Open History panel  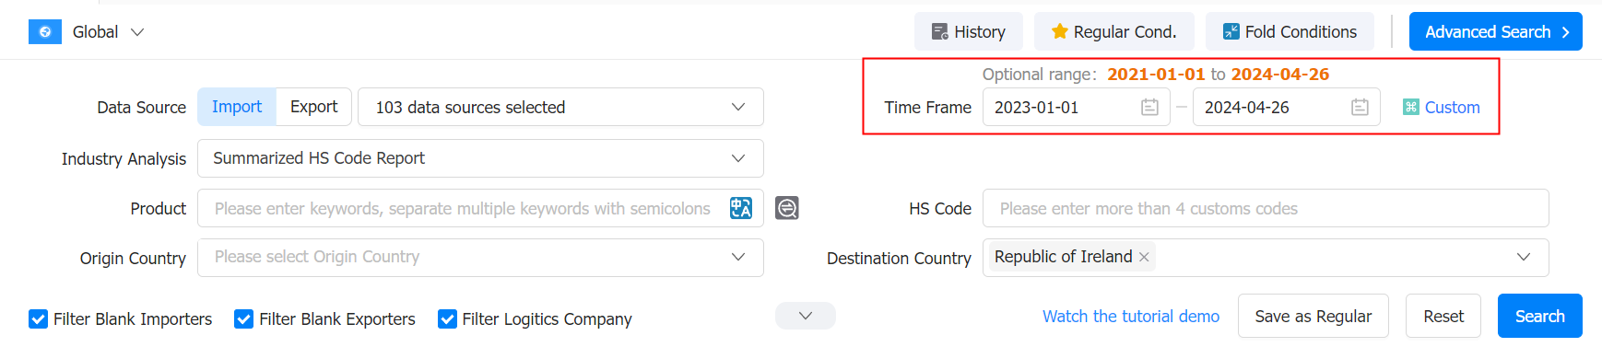(969, 31)
